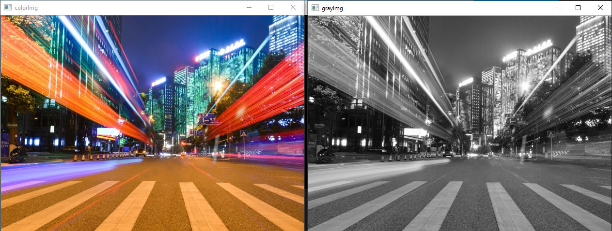Close the colorImg window
This screenshot has height=231, width=612.
click(x=293, y=7)
